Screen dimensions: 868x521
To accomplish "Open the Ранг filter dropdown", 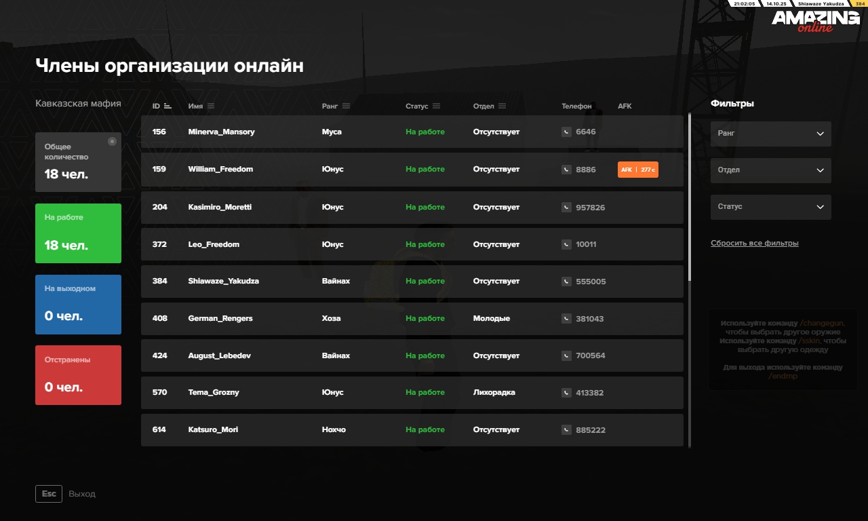I will tap(771, 134).
